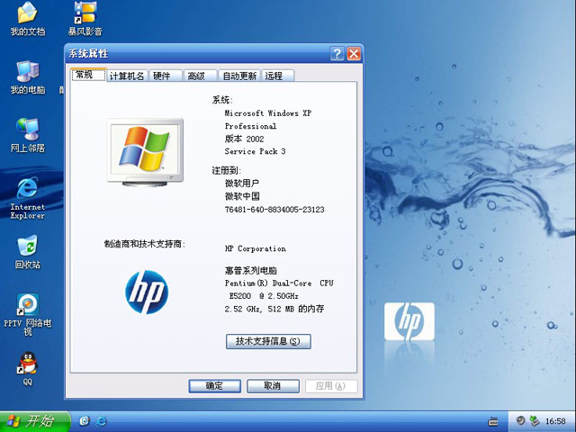Click the 技术支持信息(S) button
576x432 pixels.
click(268, 341)
